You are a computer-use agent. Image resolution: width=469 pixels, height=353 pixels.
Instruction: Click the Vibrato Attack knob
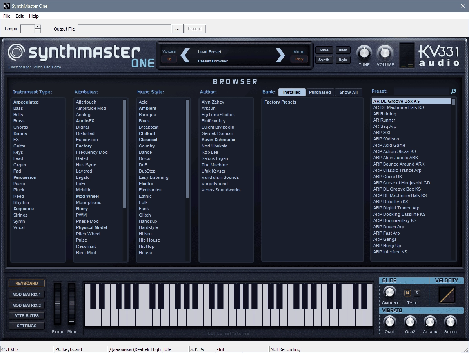(x=430, y=322)
